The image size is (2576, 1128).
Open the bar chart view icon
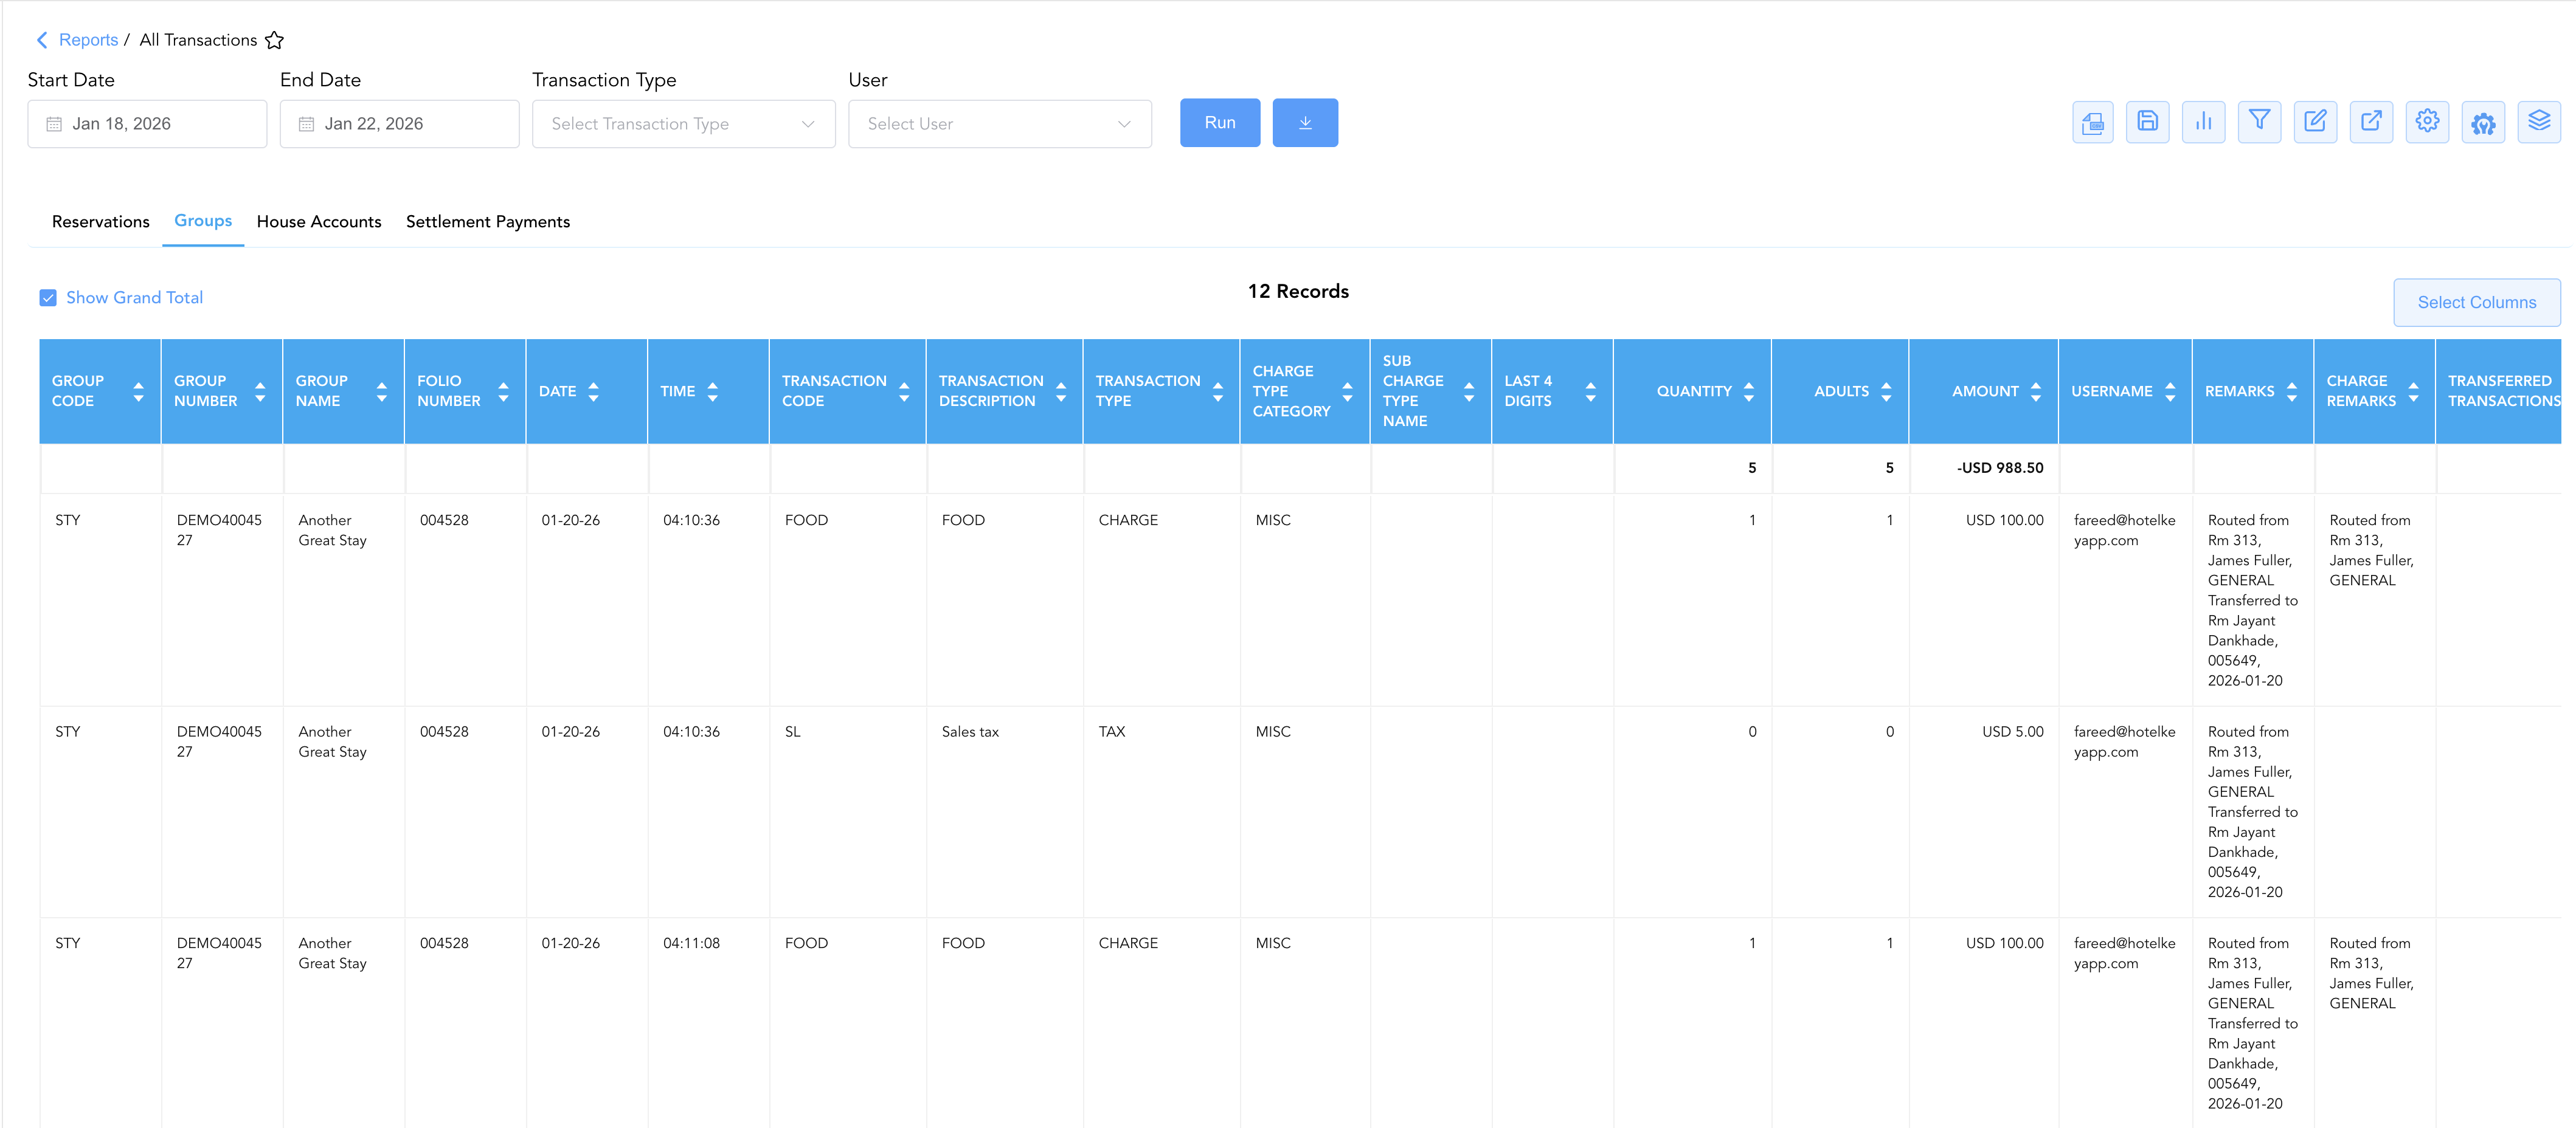[2203, 123]
